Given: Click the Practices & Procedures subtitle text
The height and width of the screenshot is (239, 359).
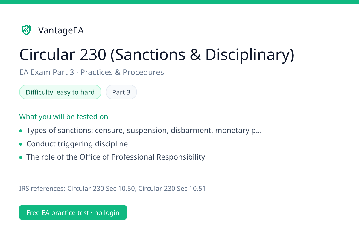Looking at the screenshot, I should 122,72.
